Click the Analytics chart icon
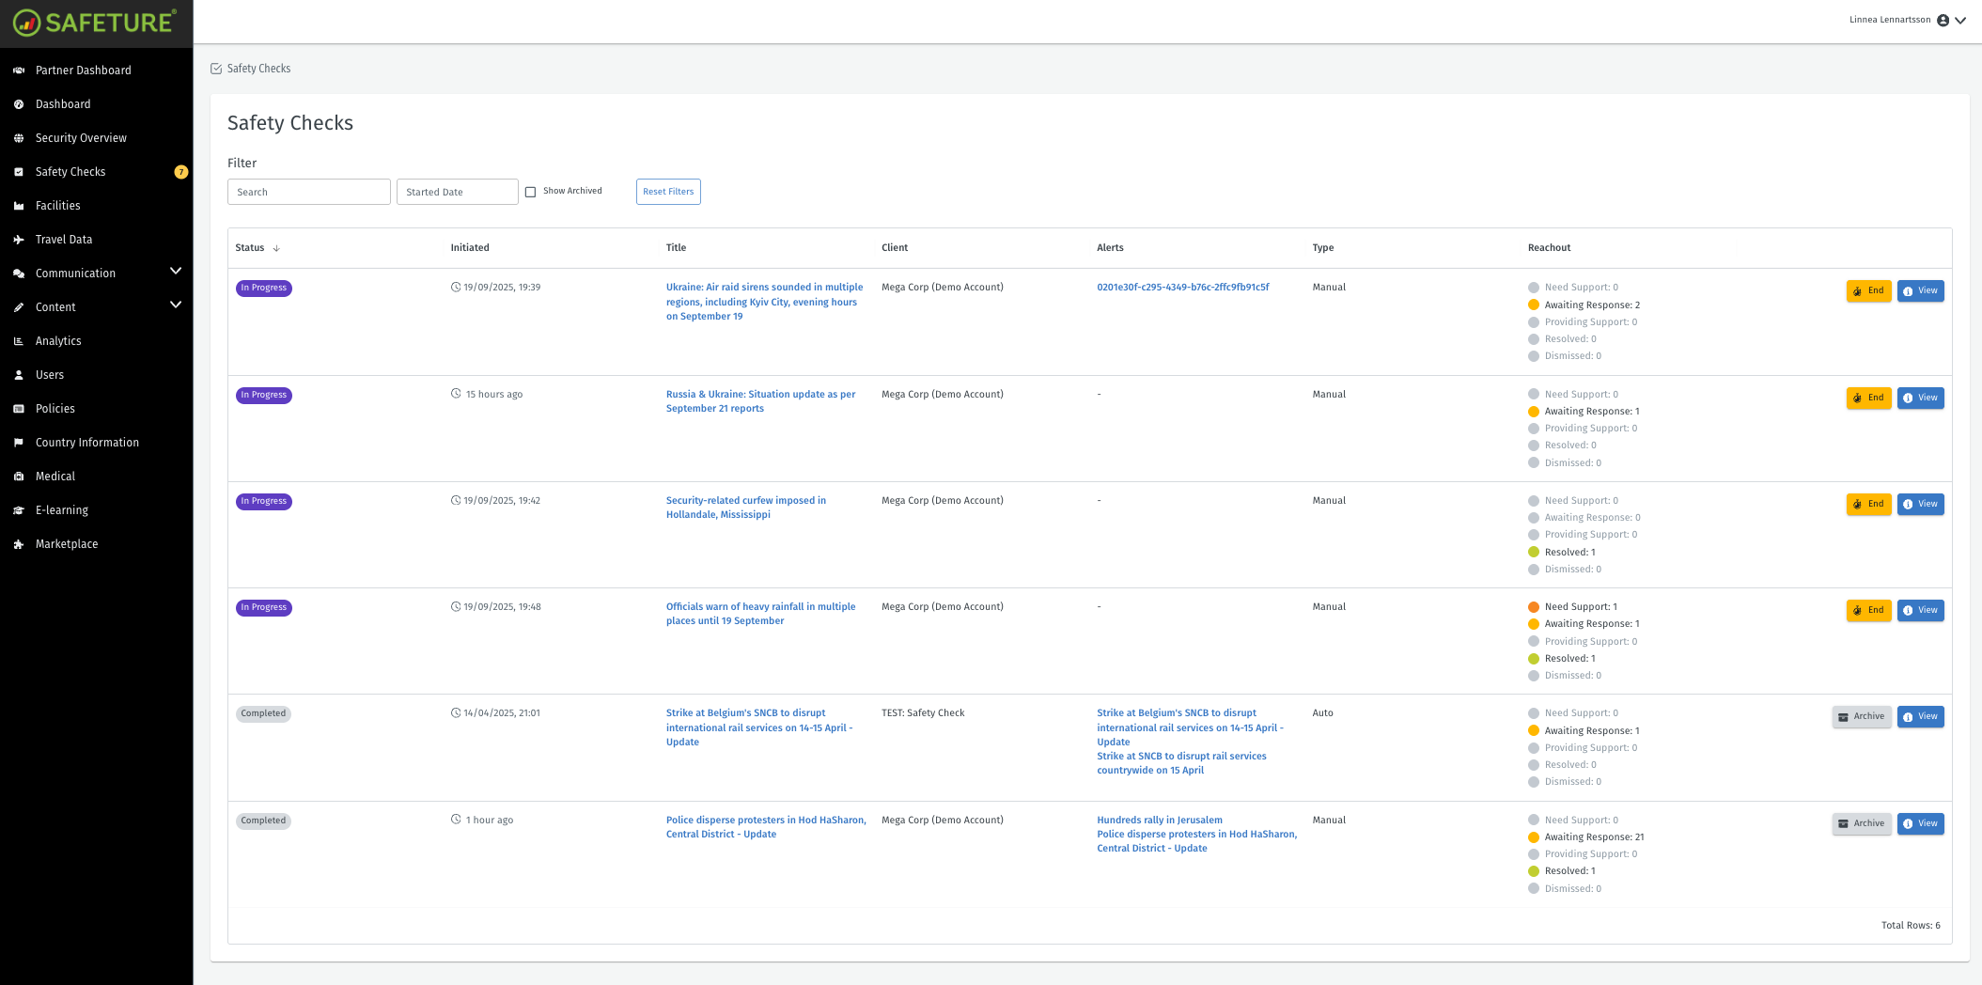This screenshot has height=985, width=1982. coord(19,341)
